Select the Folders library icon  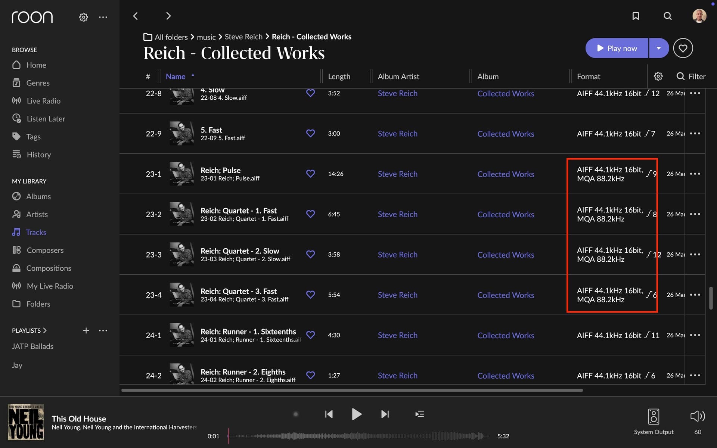tap(16, 304)
